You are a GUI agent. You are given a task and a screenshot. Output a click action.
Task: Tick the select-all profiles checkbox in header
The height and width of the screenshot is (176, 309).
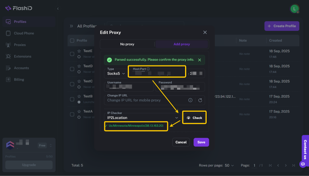[72, 41]
